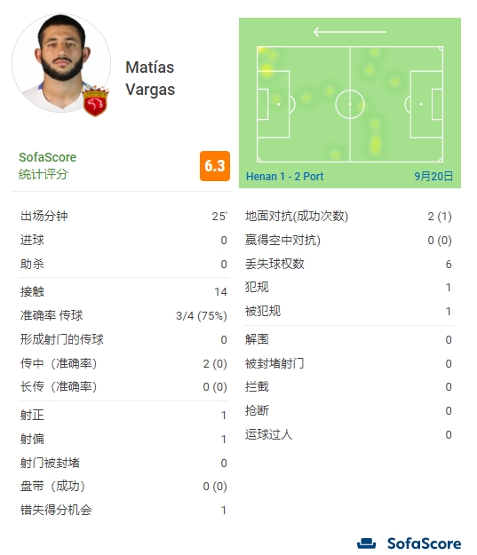Click the direction-of-play arrow above the pitch
Image resolution: width=477 pixels, height=555 pixels.
point(350,32)
